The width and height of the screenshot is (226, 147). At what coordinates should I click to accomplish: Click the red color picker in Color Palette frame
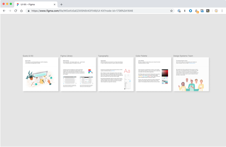click(x=165, y=73)
